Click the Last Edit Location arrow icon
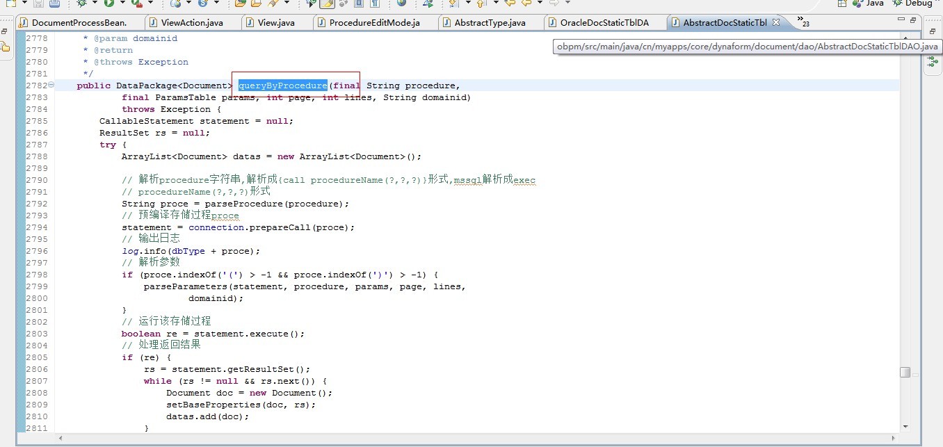The width and height of the screenshot is (943, 447). (510, 3)
